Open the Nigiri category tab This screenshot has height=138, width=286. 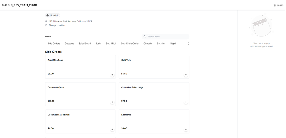coord(173,43)
